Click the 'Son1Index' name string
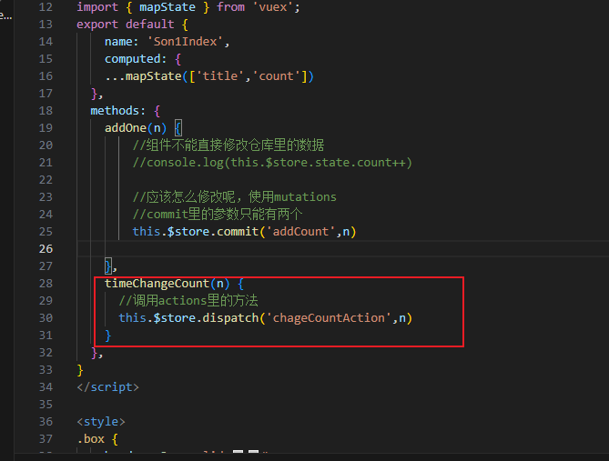This screenshot has height=461, width=609. coord(185,42)
